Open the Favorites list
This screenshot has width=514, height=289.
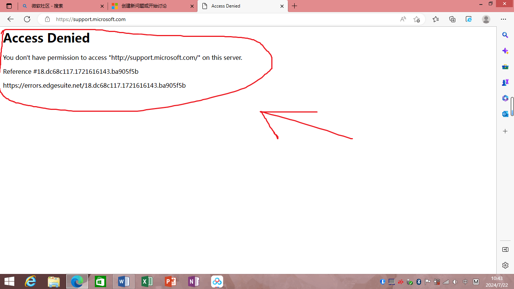[436, 19]
